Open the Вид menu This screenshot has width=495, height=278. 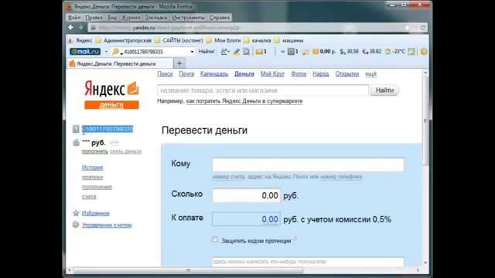click(112, 18)
